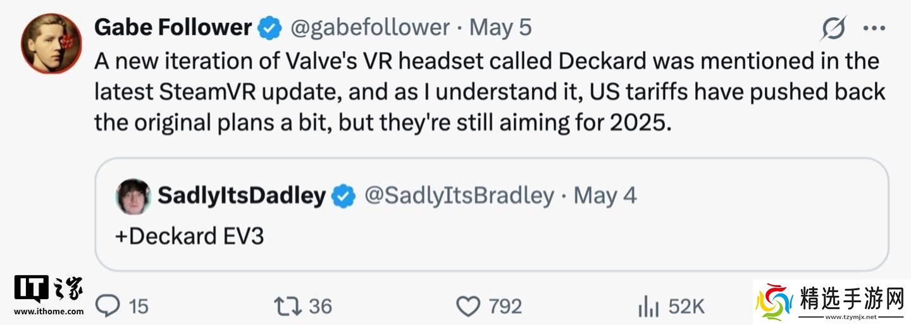Like the post with the heart icon

click(x=469, y=307)
